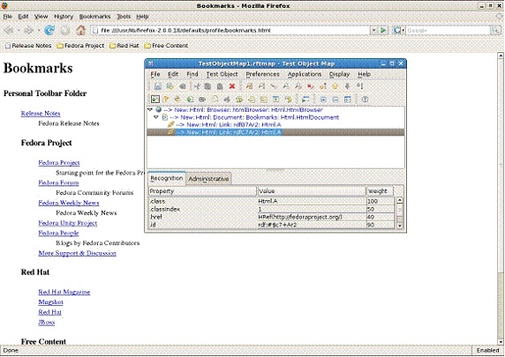Open More Support & Discussion link

tap(78, 253)
